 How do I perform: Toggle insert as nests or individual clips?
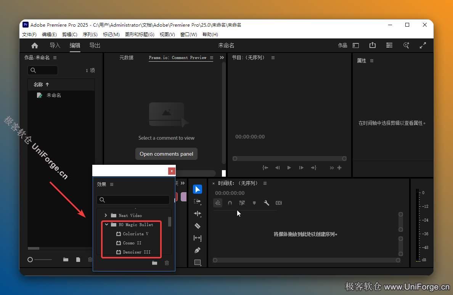pyautogui.click(x=218, y=203)
